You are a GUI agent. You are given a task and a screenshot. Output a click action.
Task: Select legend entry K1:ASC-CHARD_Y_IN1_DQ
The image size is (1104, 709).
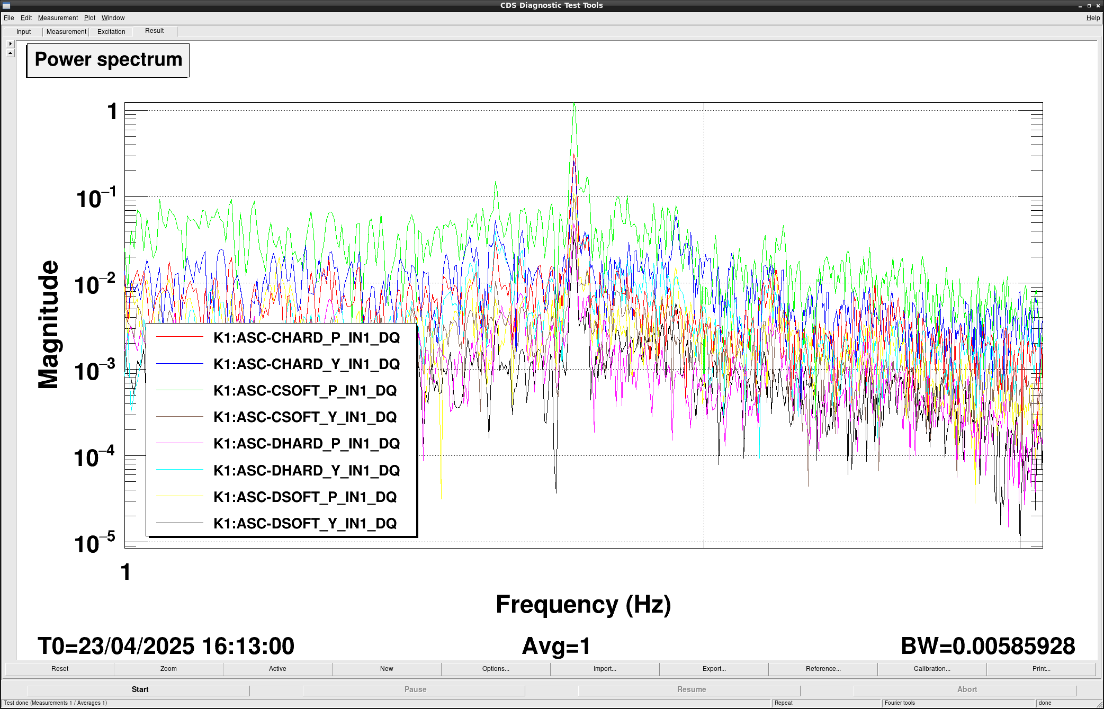[307, 364]
